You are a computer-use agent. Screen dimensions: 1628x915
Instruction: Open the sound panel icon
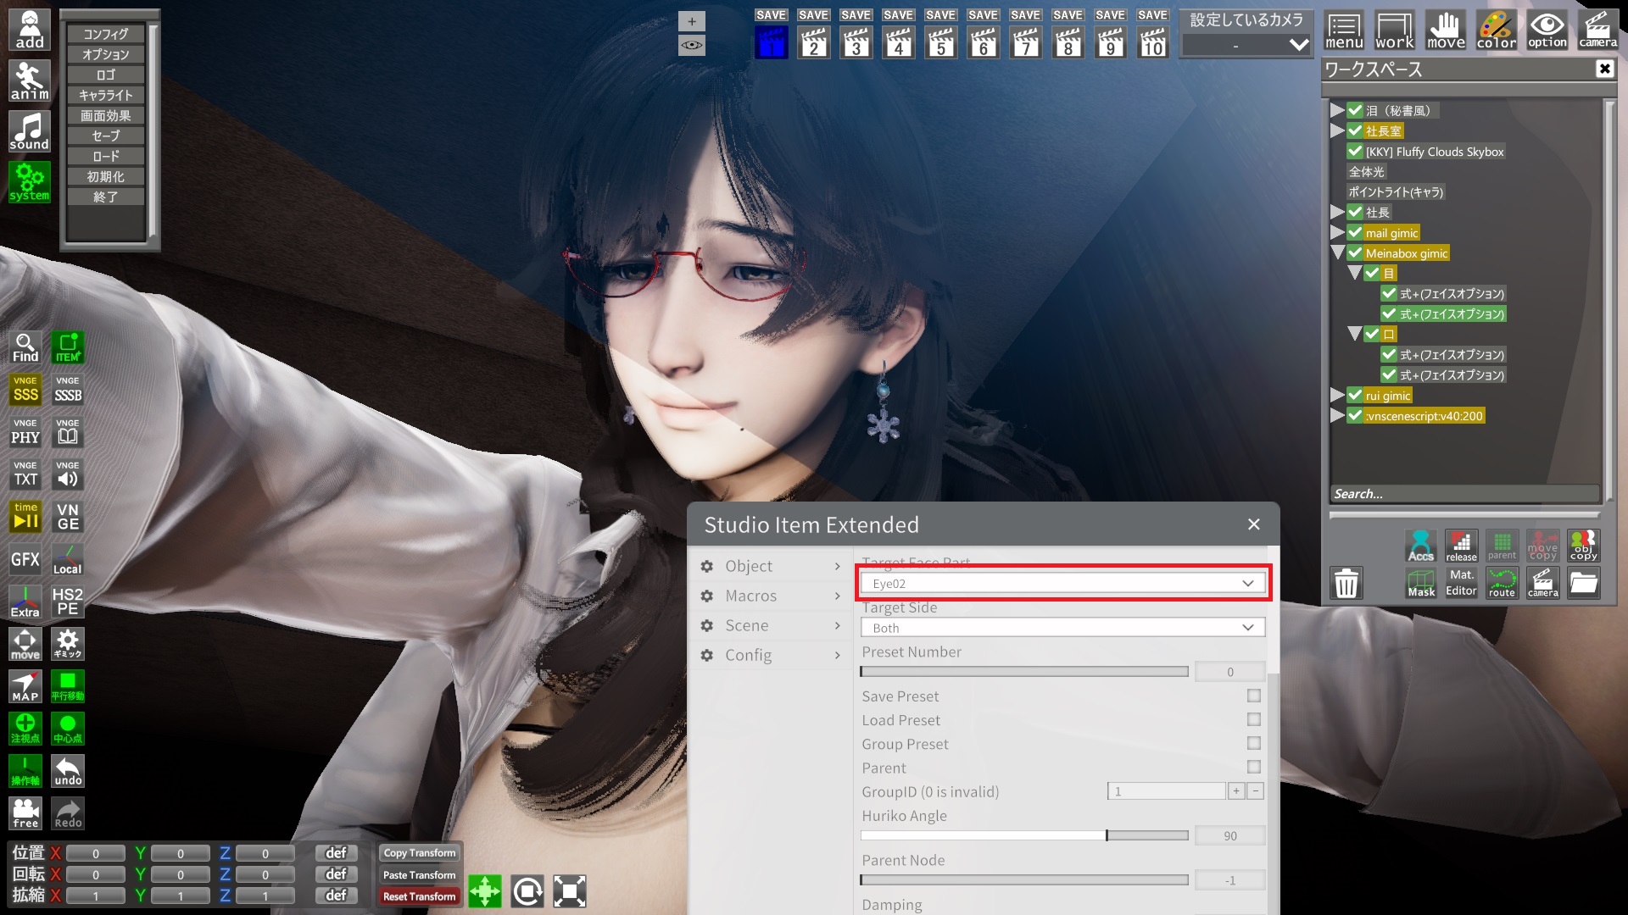click(30, 132)
